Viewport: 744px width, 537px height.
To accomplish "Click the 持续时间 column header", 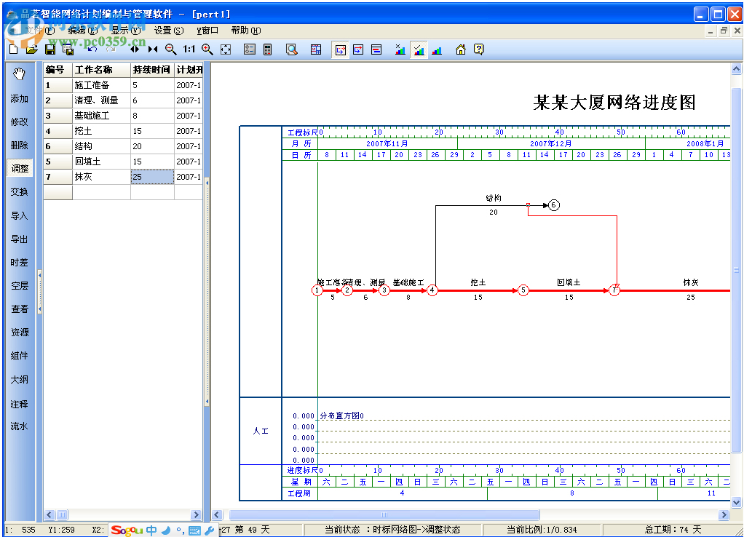I will point(152,70).
